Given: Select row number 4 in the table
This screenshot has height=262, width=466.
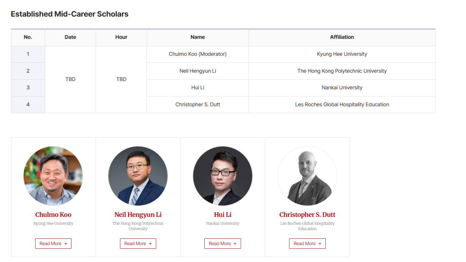Looking at the screenshot, I should point(28,105).
